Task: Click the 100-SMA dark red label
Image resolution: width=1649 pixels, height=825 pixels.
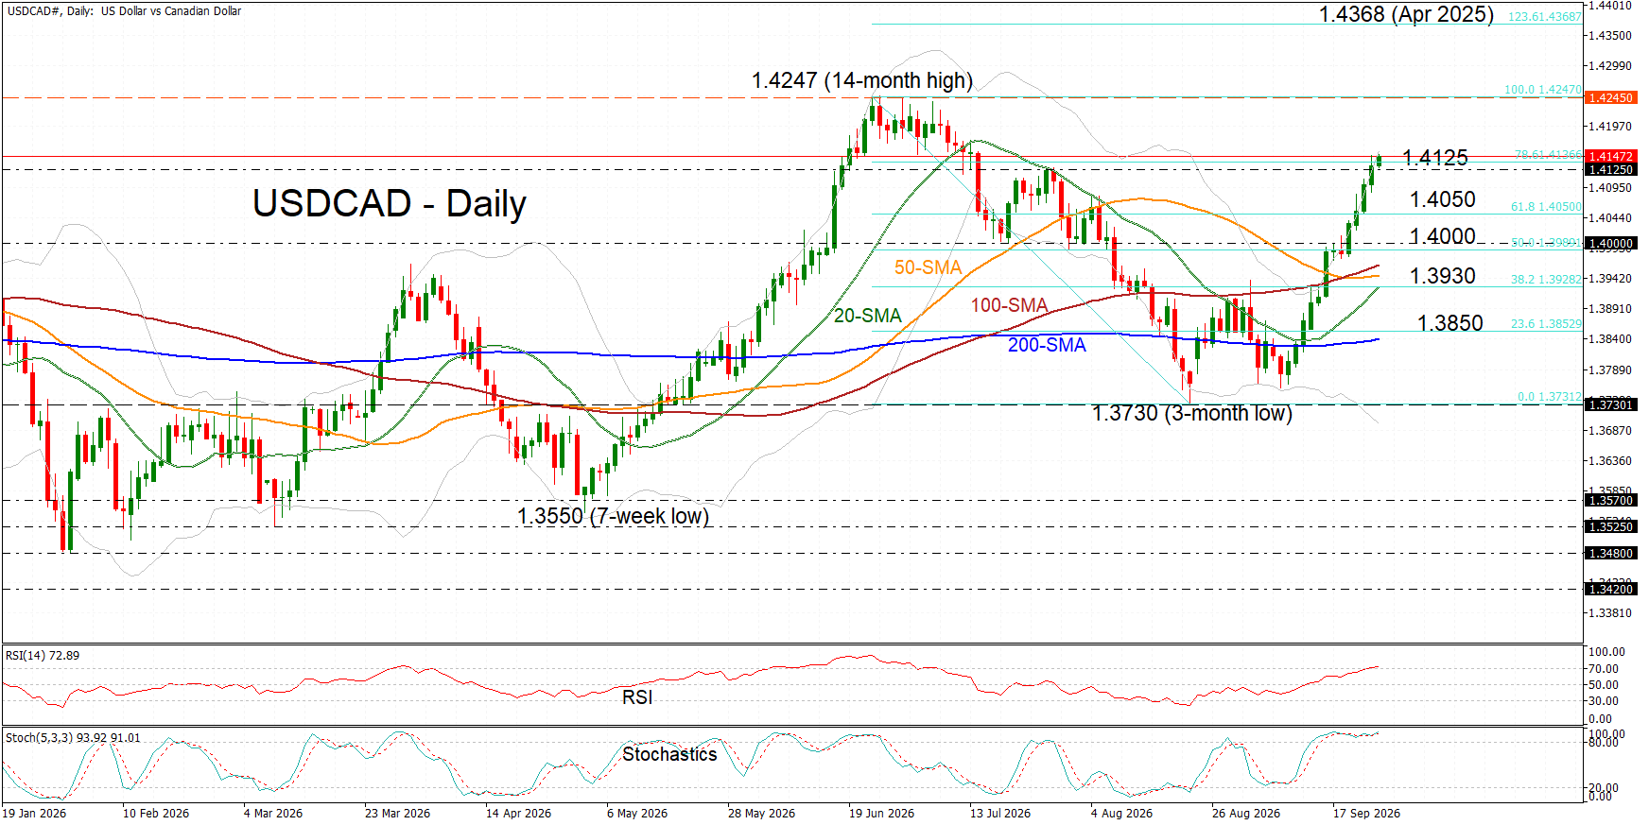Action: 1009,305
